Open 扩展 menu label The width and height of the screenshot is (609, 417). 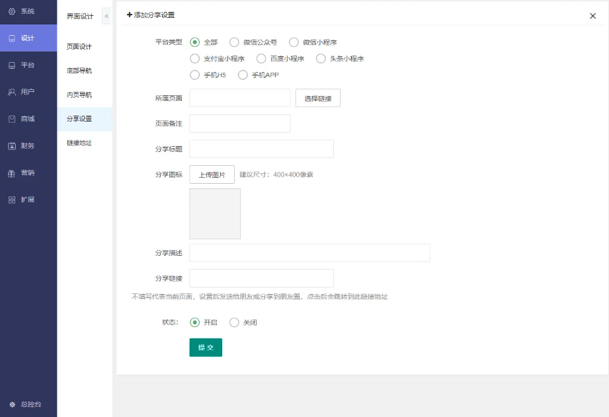pyautogui.click(x=28, y=200)
